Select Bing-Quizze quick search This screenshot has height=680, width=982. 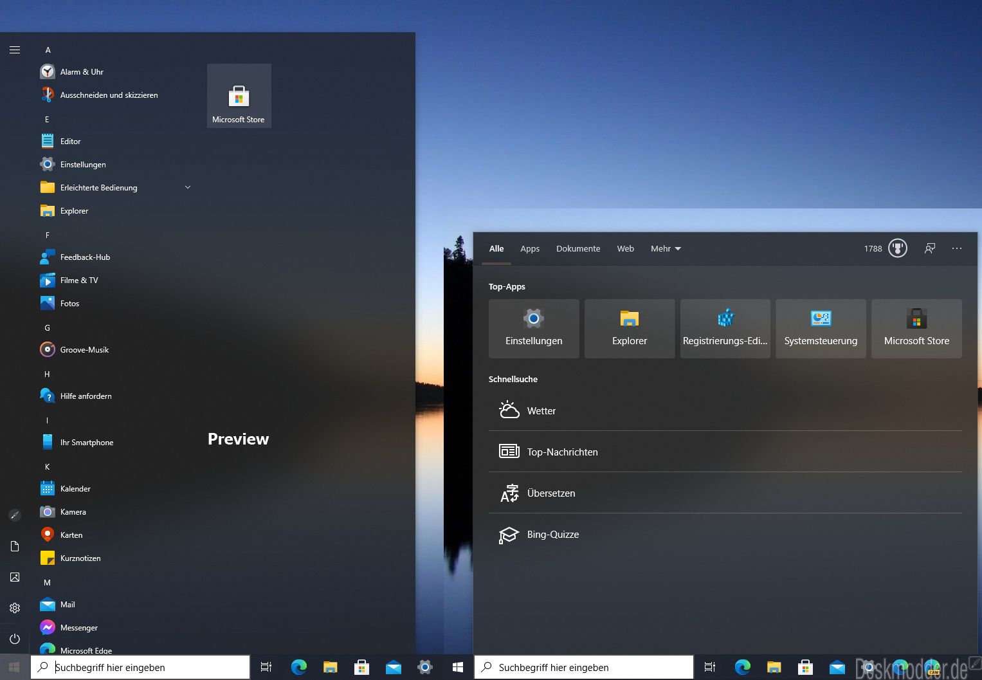point(725,534)
